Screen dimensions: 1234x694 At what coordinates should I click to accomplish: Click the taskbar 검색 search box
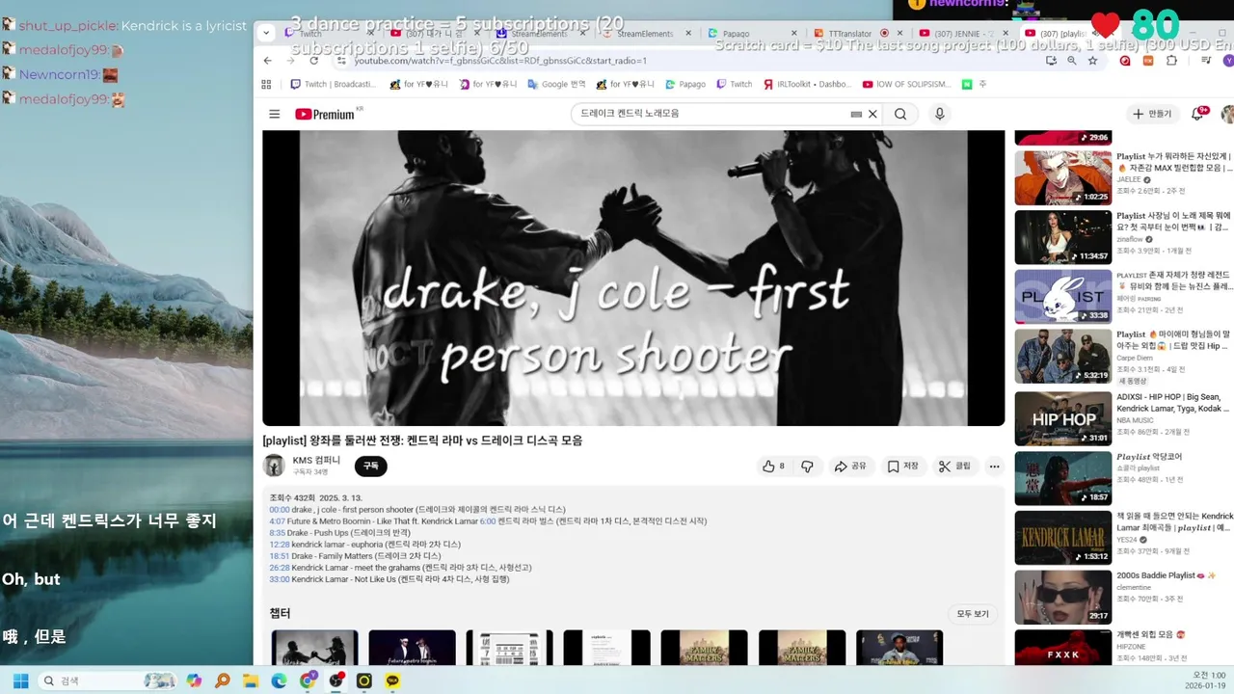109,681
